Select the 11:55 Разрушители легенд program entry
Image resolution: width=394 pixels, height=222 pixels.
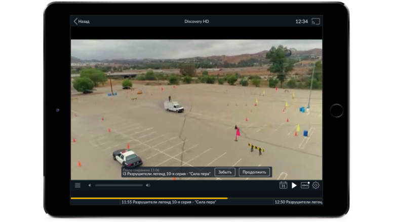(x=169, y=202)
